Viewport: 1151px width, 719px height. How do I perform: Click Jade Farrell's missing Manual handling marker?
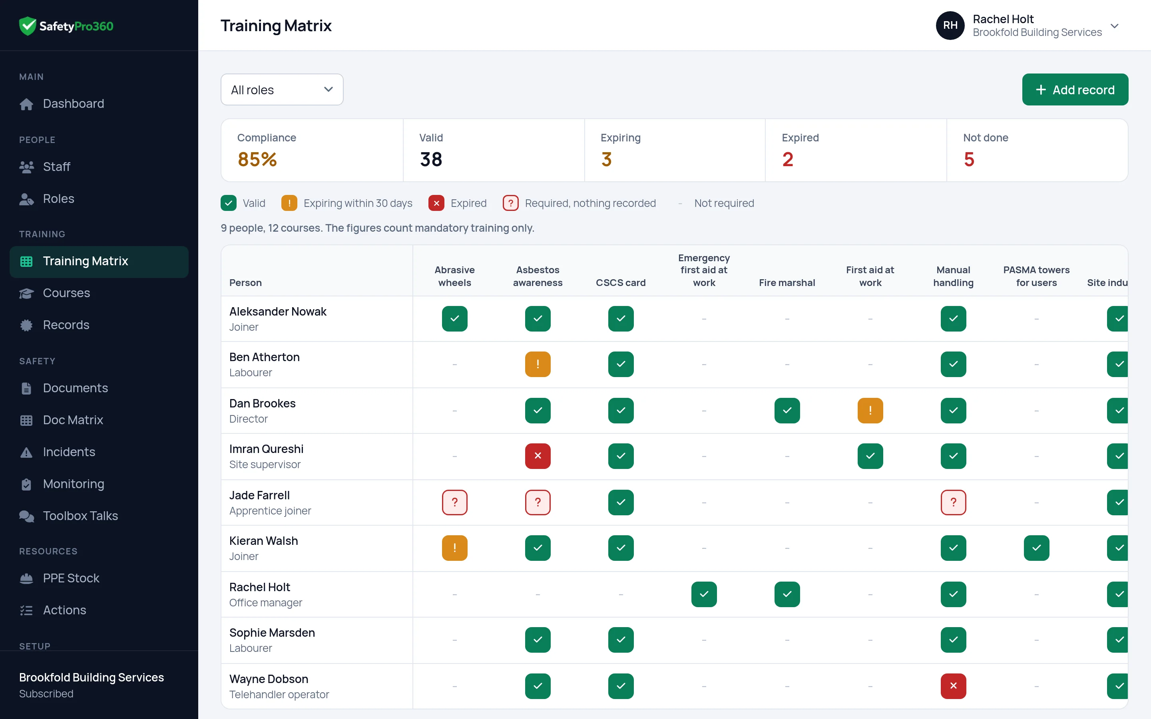pyautogui.click(x=953, y=502)
